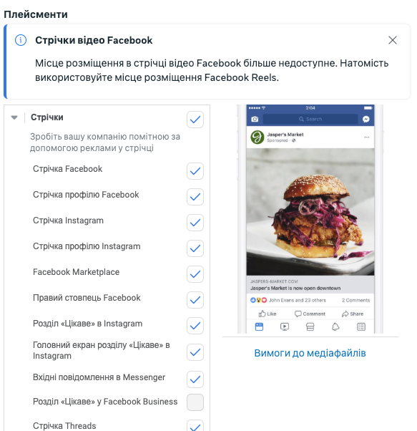Toggle the main Стрічки group checkbox
The height and width of the screenshot is (431, 417).
pos(195,120)
